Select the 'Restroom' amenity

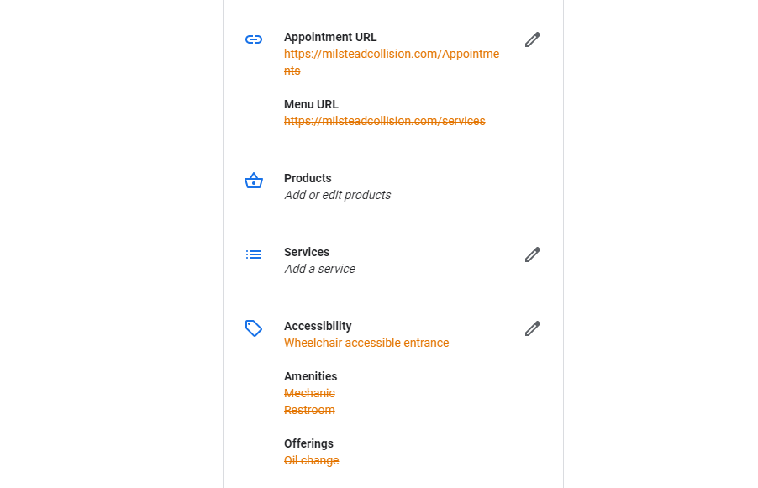pyautogui.click(x=309, y=410)
